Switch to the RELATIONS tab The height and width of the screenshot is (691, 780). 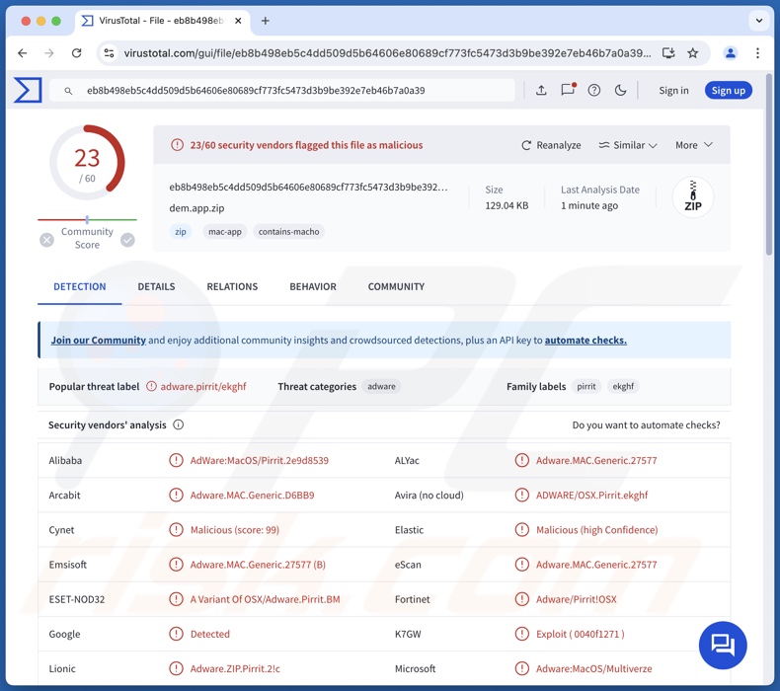click(x=232, y=286)
